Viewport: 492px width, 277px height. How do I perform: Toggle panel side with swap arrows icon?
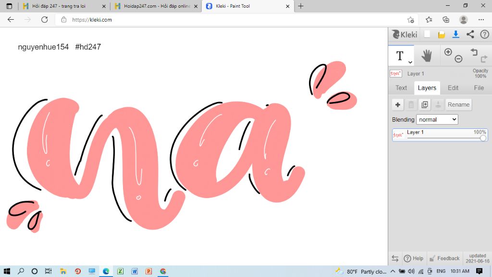pos(395,258)
